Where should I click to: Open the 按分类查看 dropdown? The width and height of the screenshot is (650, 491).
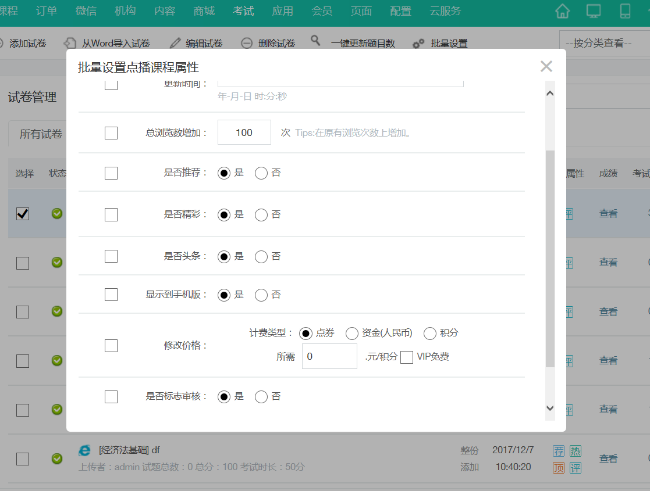[605, 43]
